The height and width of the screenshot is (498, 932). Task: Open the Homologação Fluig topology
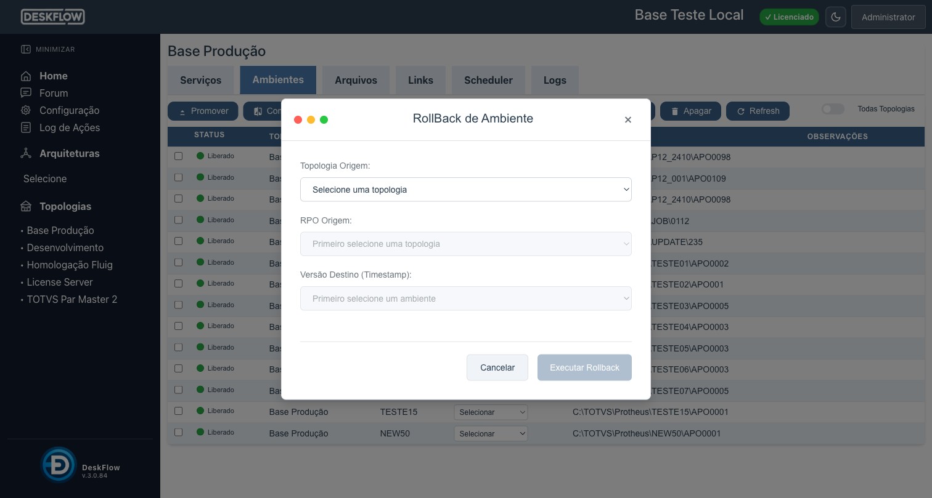click(70, 265)
